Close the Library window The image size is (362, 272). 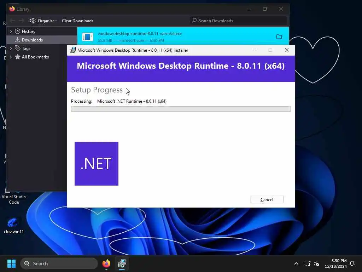click(x=281, y=9)
